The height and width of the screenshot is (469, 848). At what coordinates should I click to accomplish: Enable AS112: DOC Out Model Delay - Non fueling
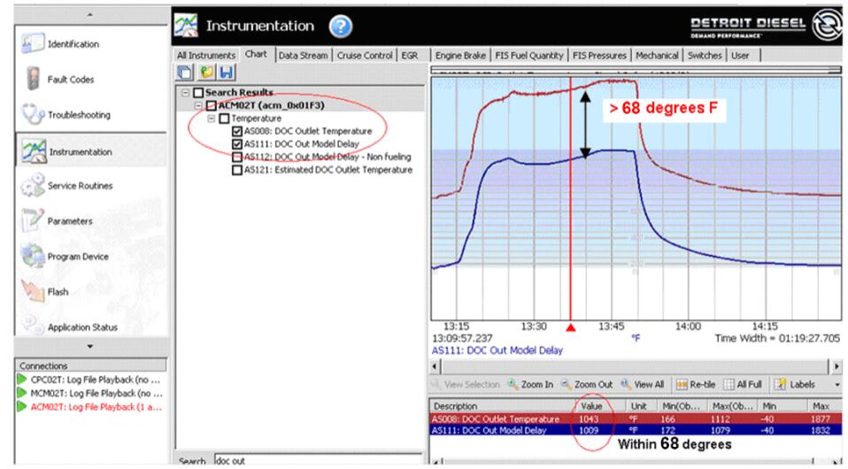[237, 157]
